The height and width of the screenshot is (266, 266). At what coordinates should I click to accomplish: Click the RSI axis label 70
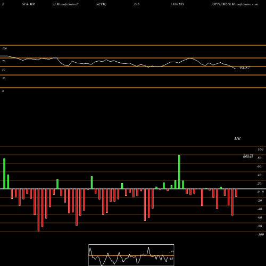[4, 61]
